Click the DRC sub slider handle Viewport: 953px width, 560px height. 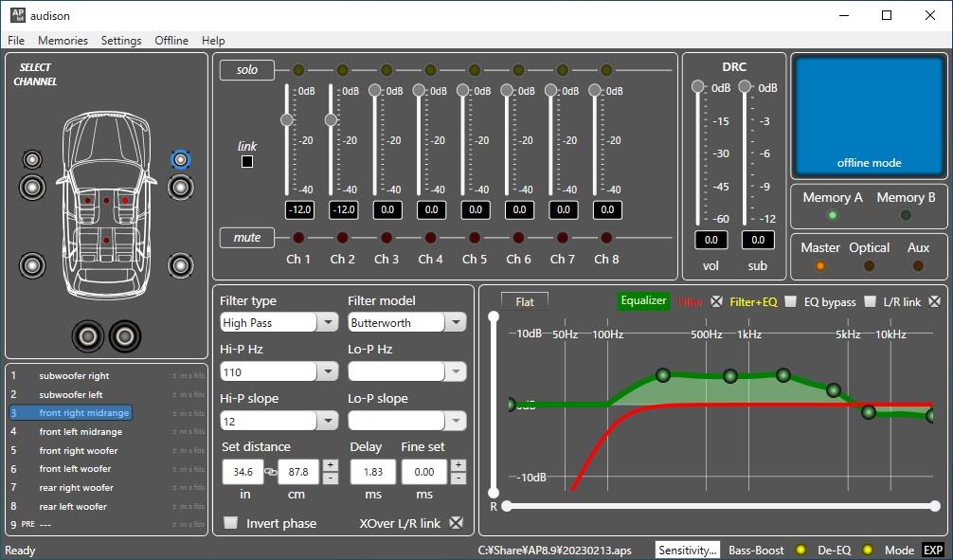(x=746, y=87)
